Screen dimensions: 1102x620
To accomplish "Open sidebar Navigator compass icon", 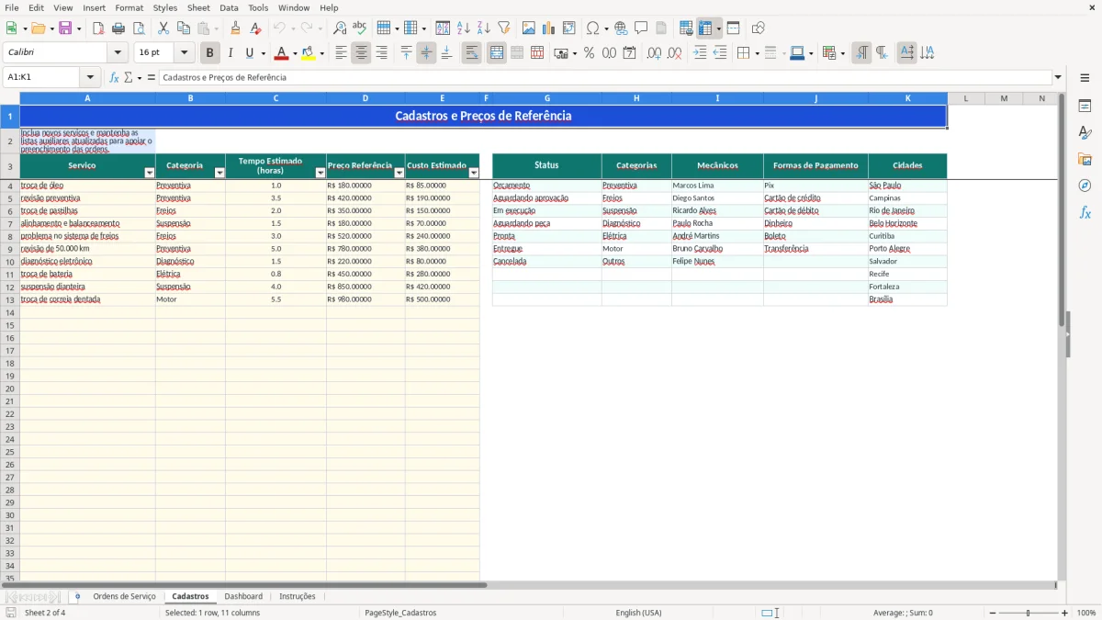I will pos(1085,186).
